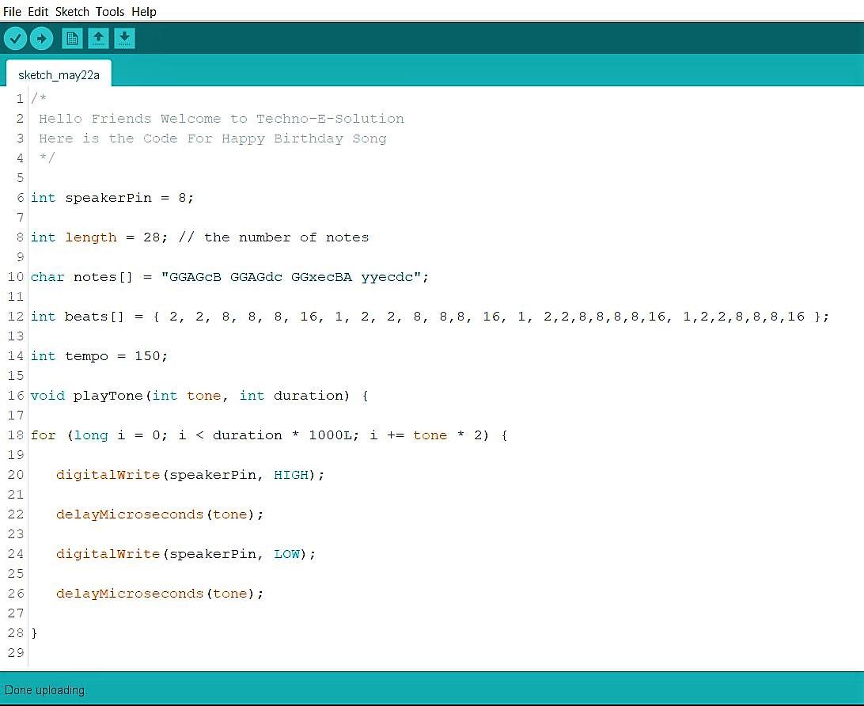Click 'LOW' keyword on line 24

coord(286,554)
